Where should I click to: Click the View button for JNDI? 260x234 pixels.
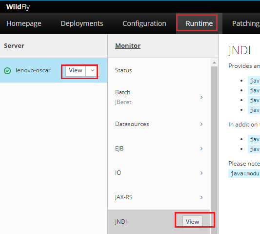[x=192, y=222]
